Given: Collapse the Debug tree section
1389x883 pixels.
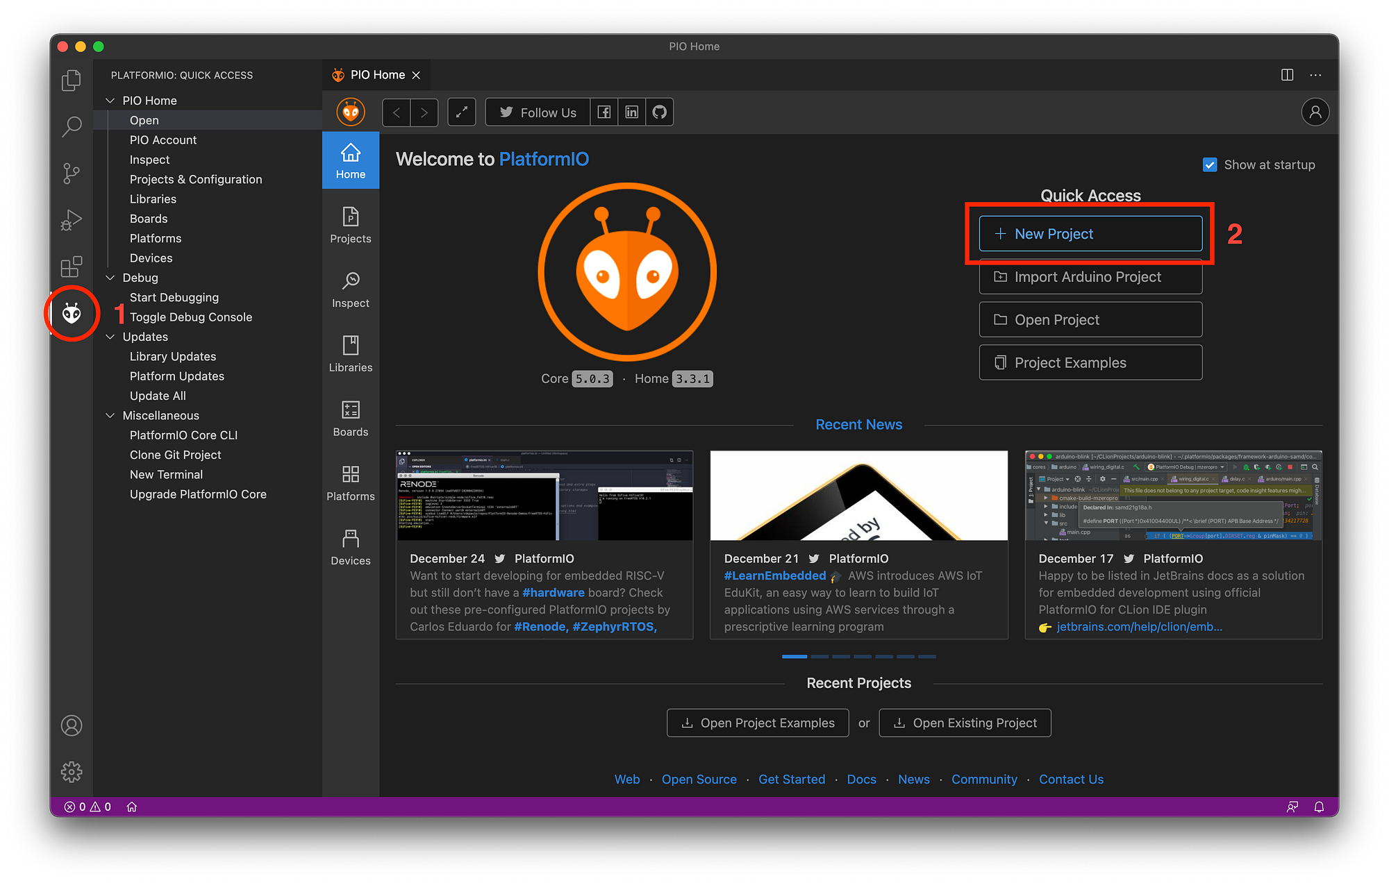Looking at the screenshot, I should 110,278.
